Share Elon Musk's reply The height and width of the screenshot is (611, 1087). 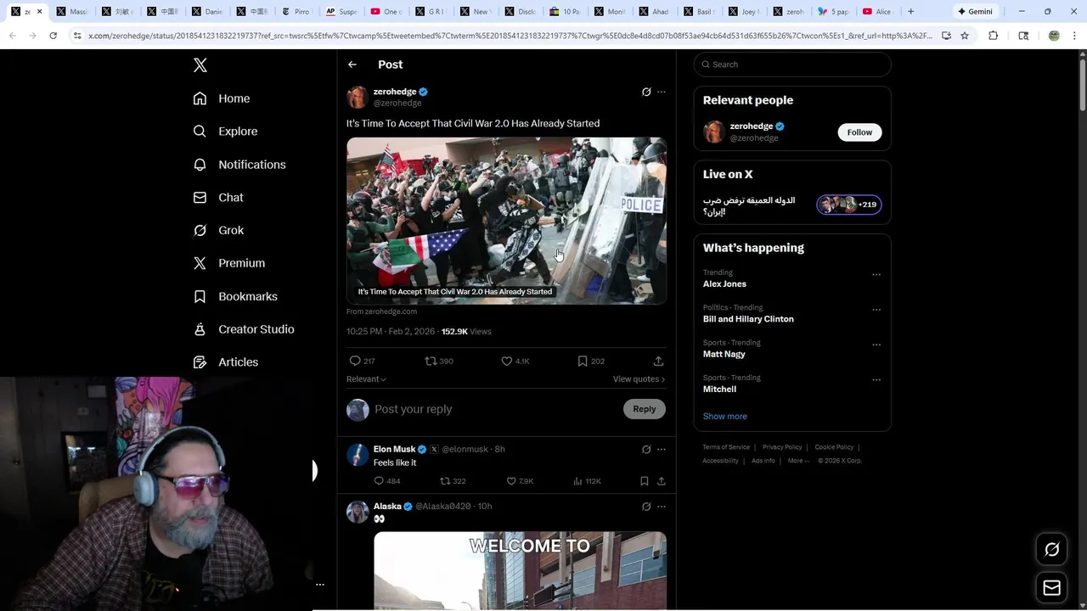(662, 481)
